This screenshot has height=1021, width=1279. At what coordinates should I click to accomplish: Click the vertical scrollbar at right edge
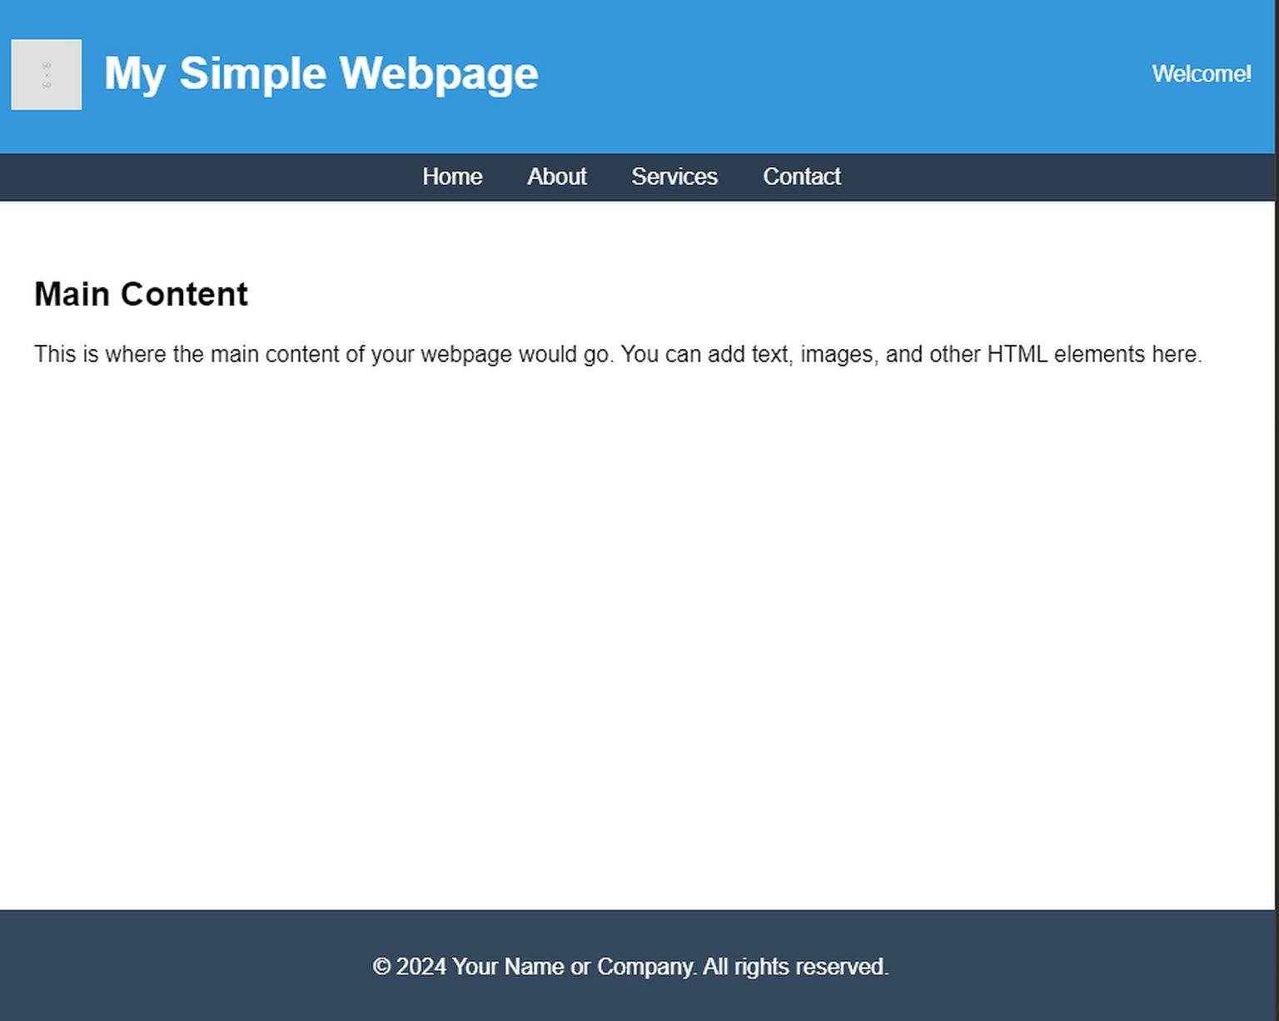(1277, 500)
